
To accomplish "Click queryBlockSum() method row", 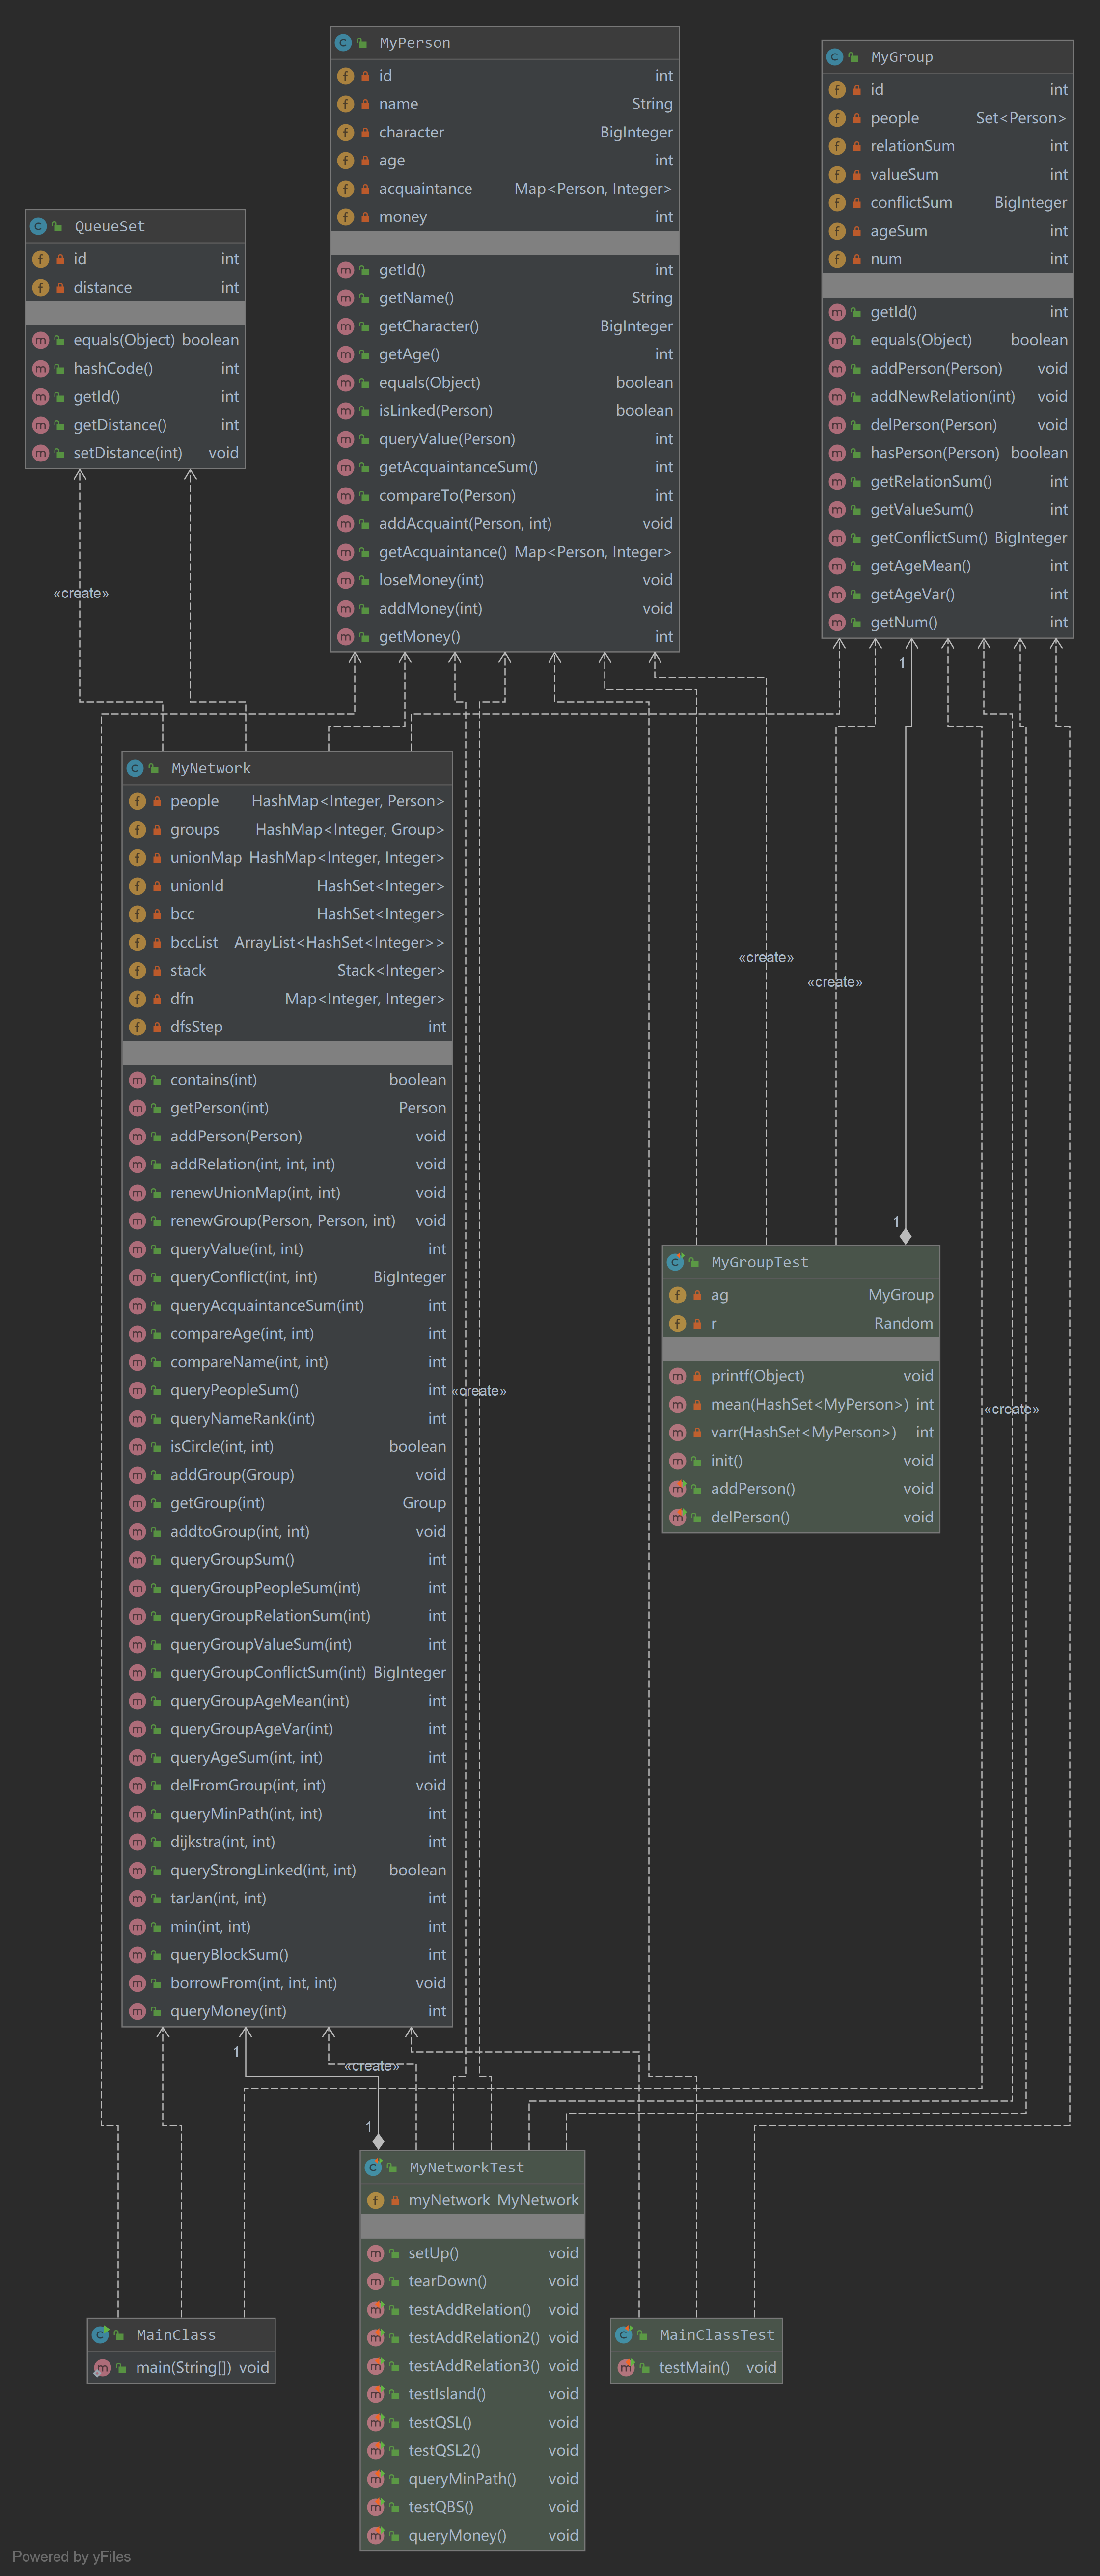I will pyautogui.click(x=287, y=1955).
